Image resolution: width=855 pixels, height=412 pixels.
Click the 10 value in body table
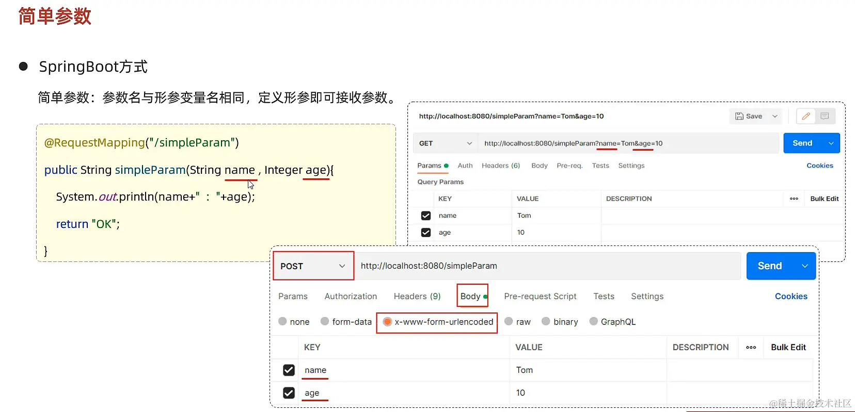pos(520,393)
